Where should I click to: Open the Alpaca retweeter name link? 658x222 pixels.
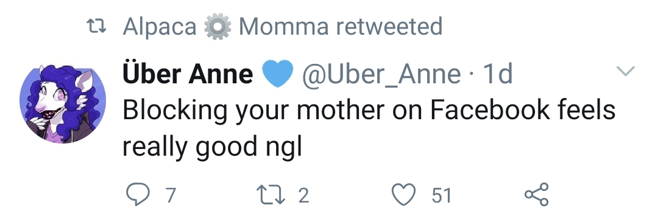coord(160,27)
